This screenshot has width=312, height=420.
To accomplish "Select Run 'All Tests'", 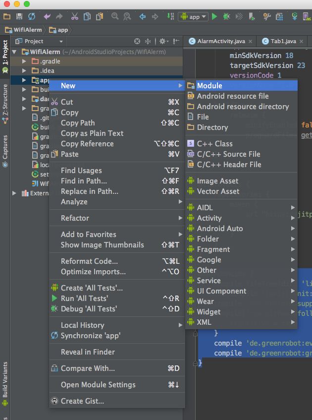I will [117, 299].
